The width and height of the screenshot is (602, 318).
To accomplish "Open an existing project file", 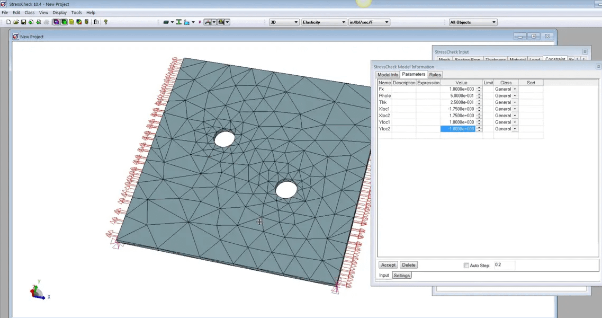I will (15, 22).
